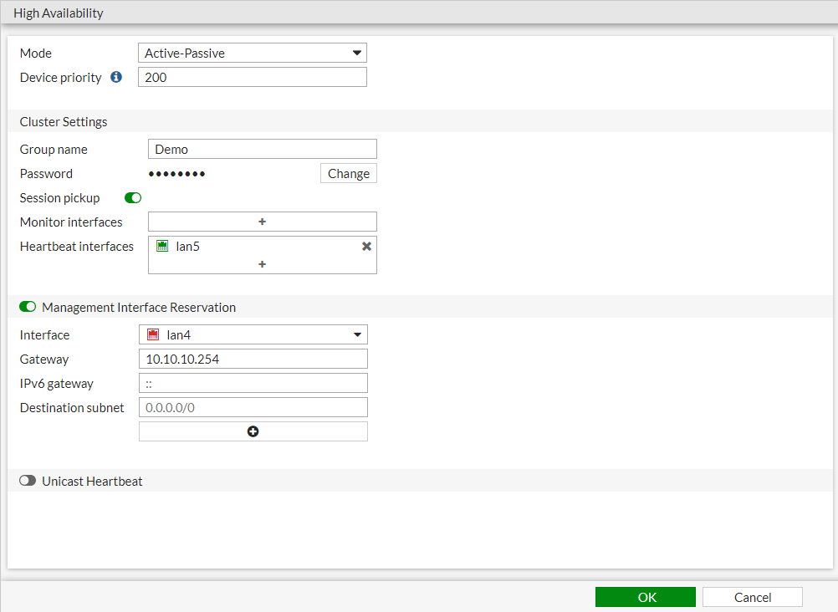Image resolution: width=838 pixels, height=612 pixels.
Task: Click the High Availability title
Action: [59, 13]
